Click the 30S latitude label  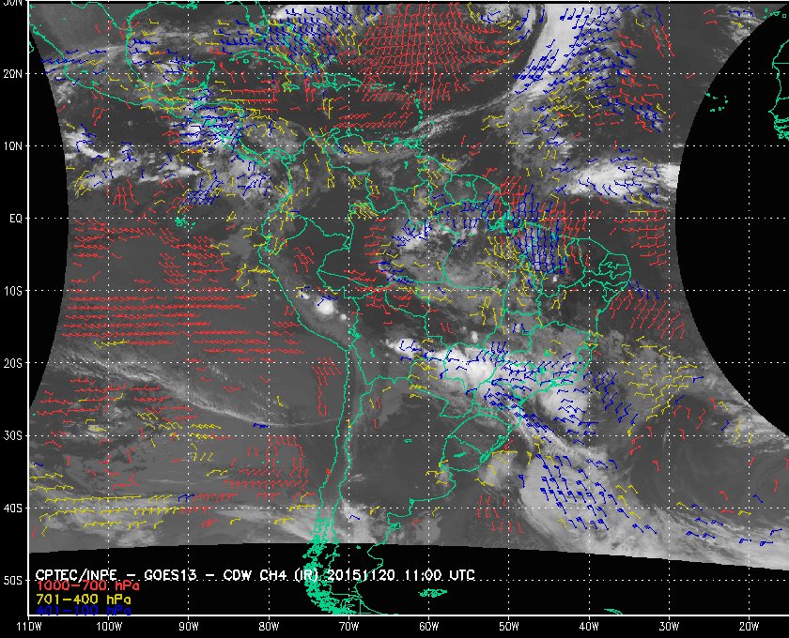pyautogui.click(x=13, y=436)
